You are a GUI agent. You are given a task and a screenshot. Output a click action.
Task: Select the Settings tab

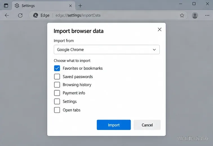point(43,6)
